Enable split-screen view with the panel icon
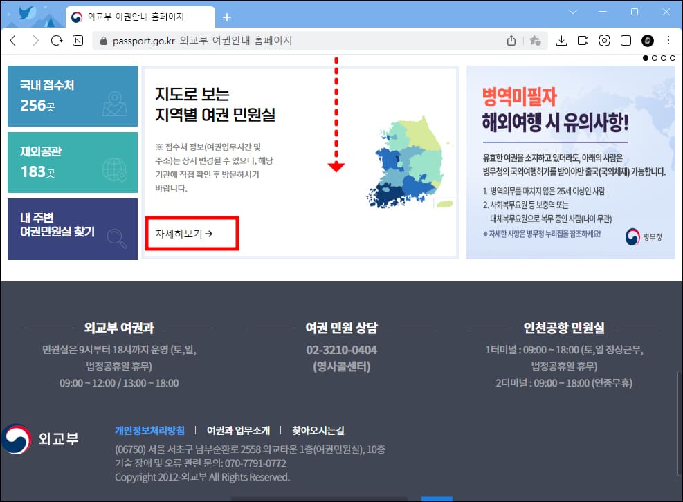This screenshot has height=502, width=683. (626, 40)
